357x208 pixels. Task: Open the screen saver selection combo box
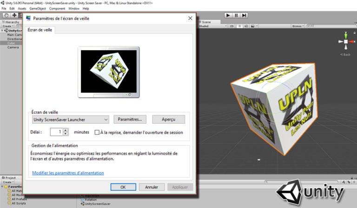point(71,120)
